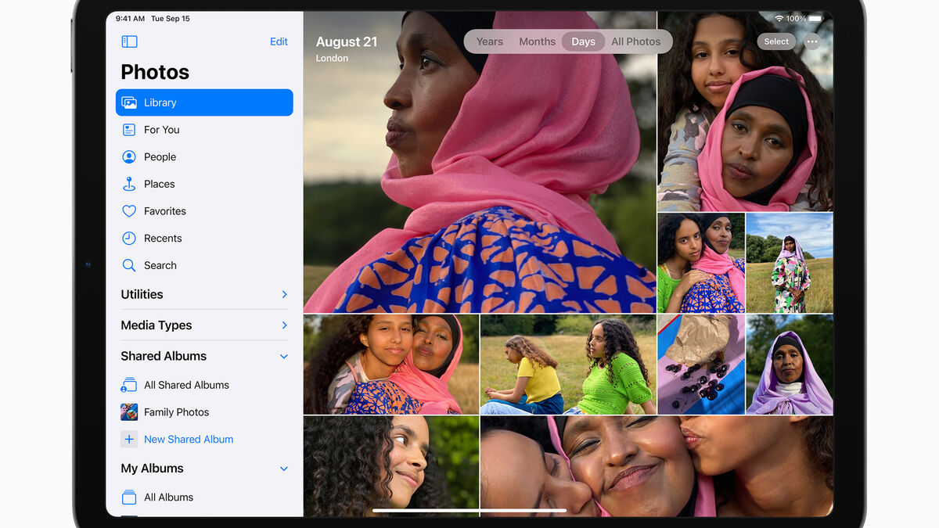Tap the Edit link in sidebar
Image resolution: width=939 pixels, height=528 pixels.
point(279,42)
